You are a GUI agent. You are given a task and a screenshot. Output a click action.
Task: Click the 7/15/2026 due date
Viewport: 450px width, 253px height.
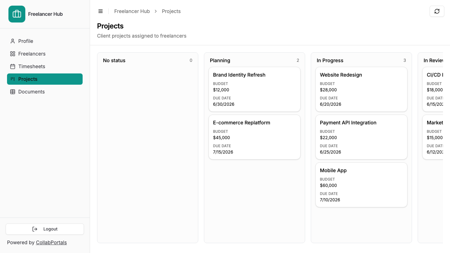pyautogui.click(x=223, y=152)
